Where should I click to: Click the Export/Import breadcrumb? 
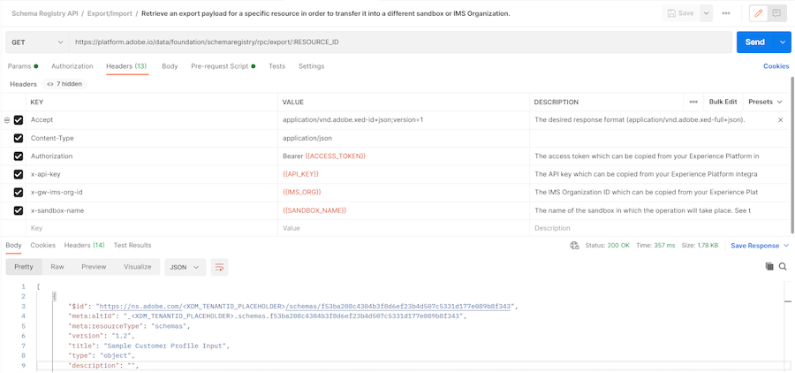pos(109,13)
